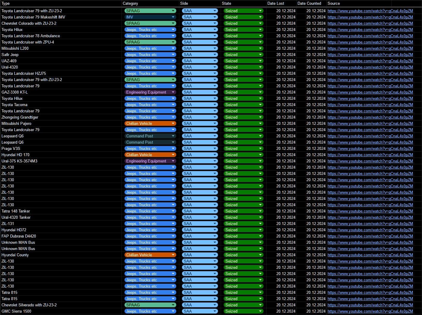Open SPAAG dropdown for Chevrolet Silverado row
This screenshot has width=422, height=315.
pyautogui.click(x=150, y=305)
